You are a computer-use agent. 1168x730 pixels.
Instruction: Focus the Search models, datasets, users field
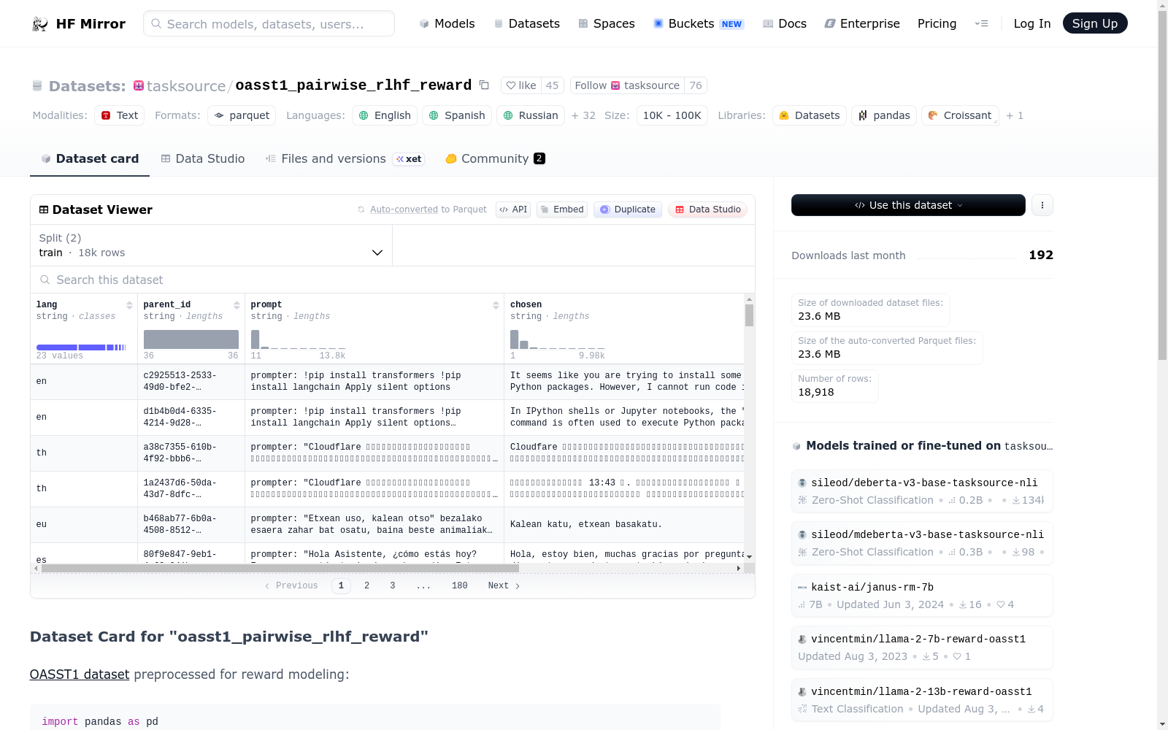coord(269,23)
